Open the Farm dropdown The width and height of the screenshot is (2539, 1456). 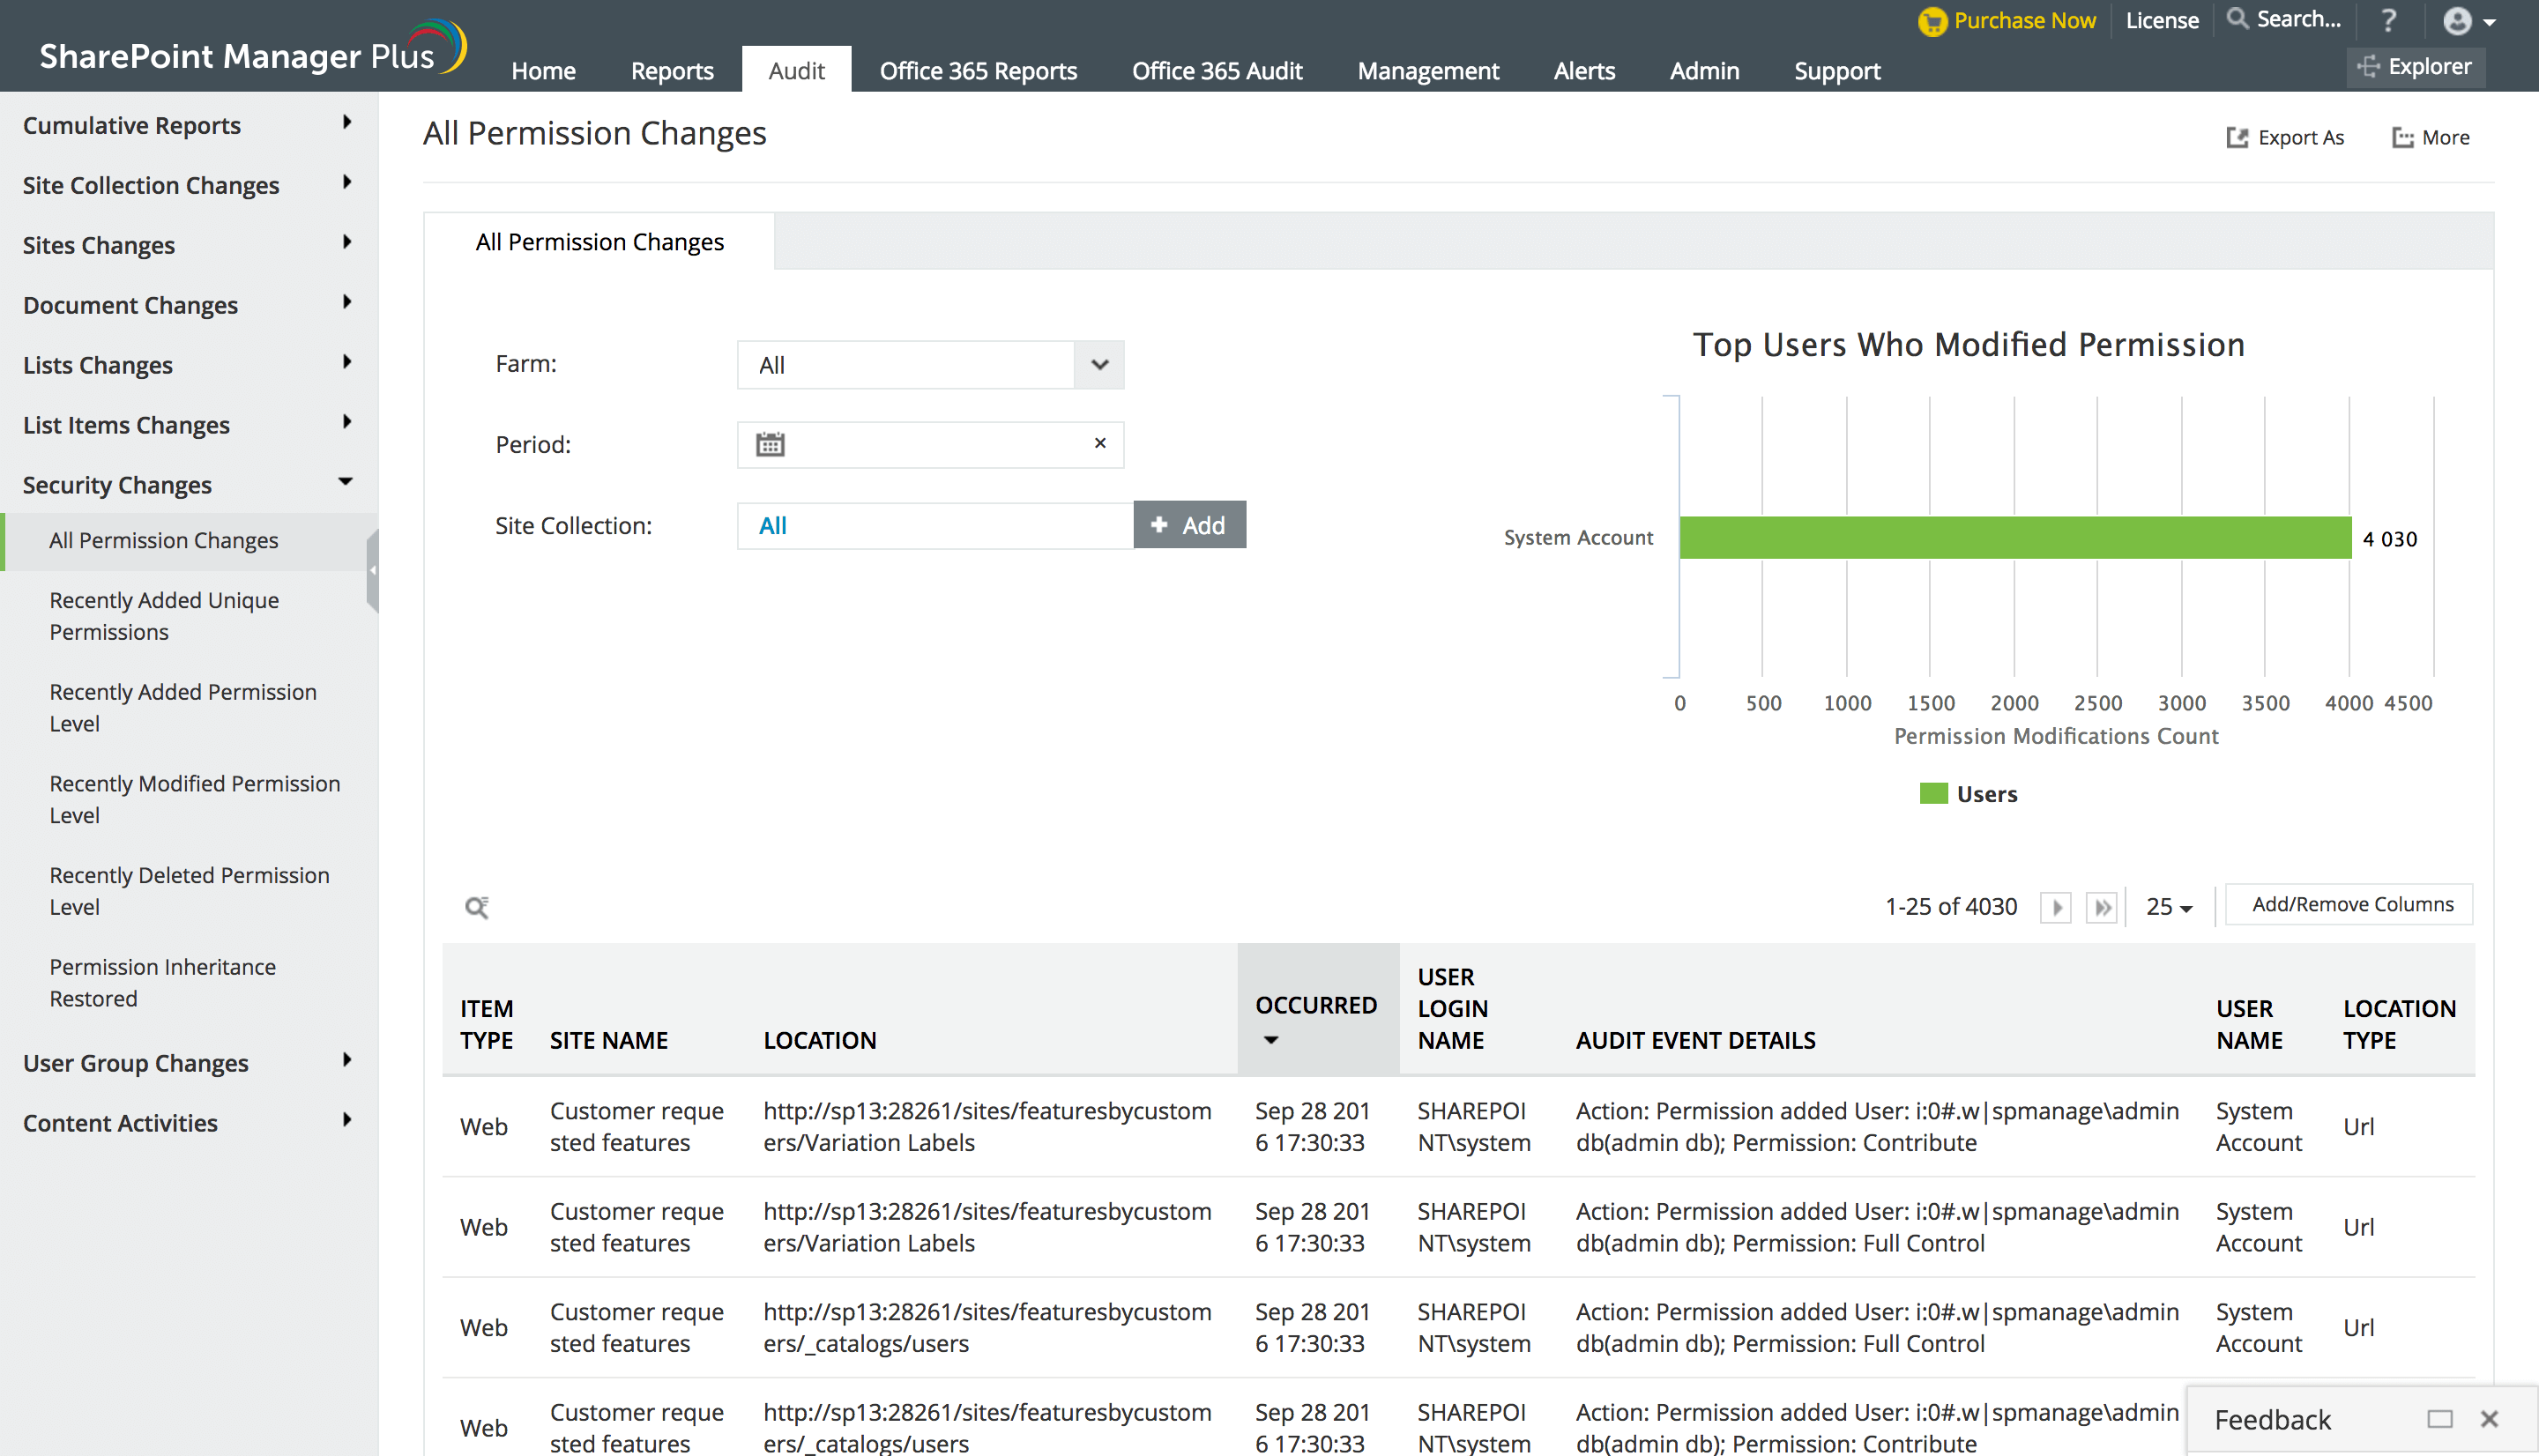1099,365
